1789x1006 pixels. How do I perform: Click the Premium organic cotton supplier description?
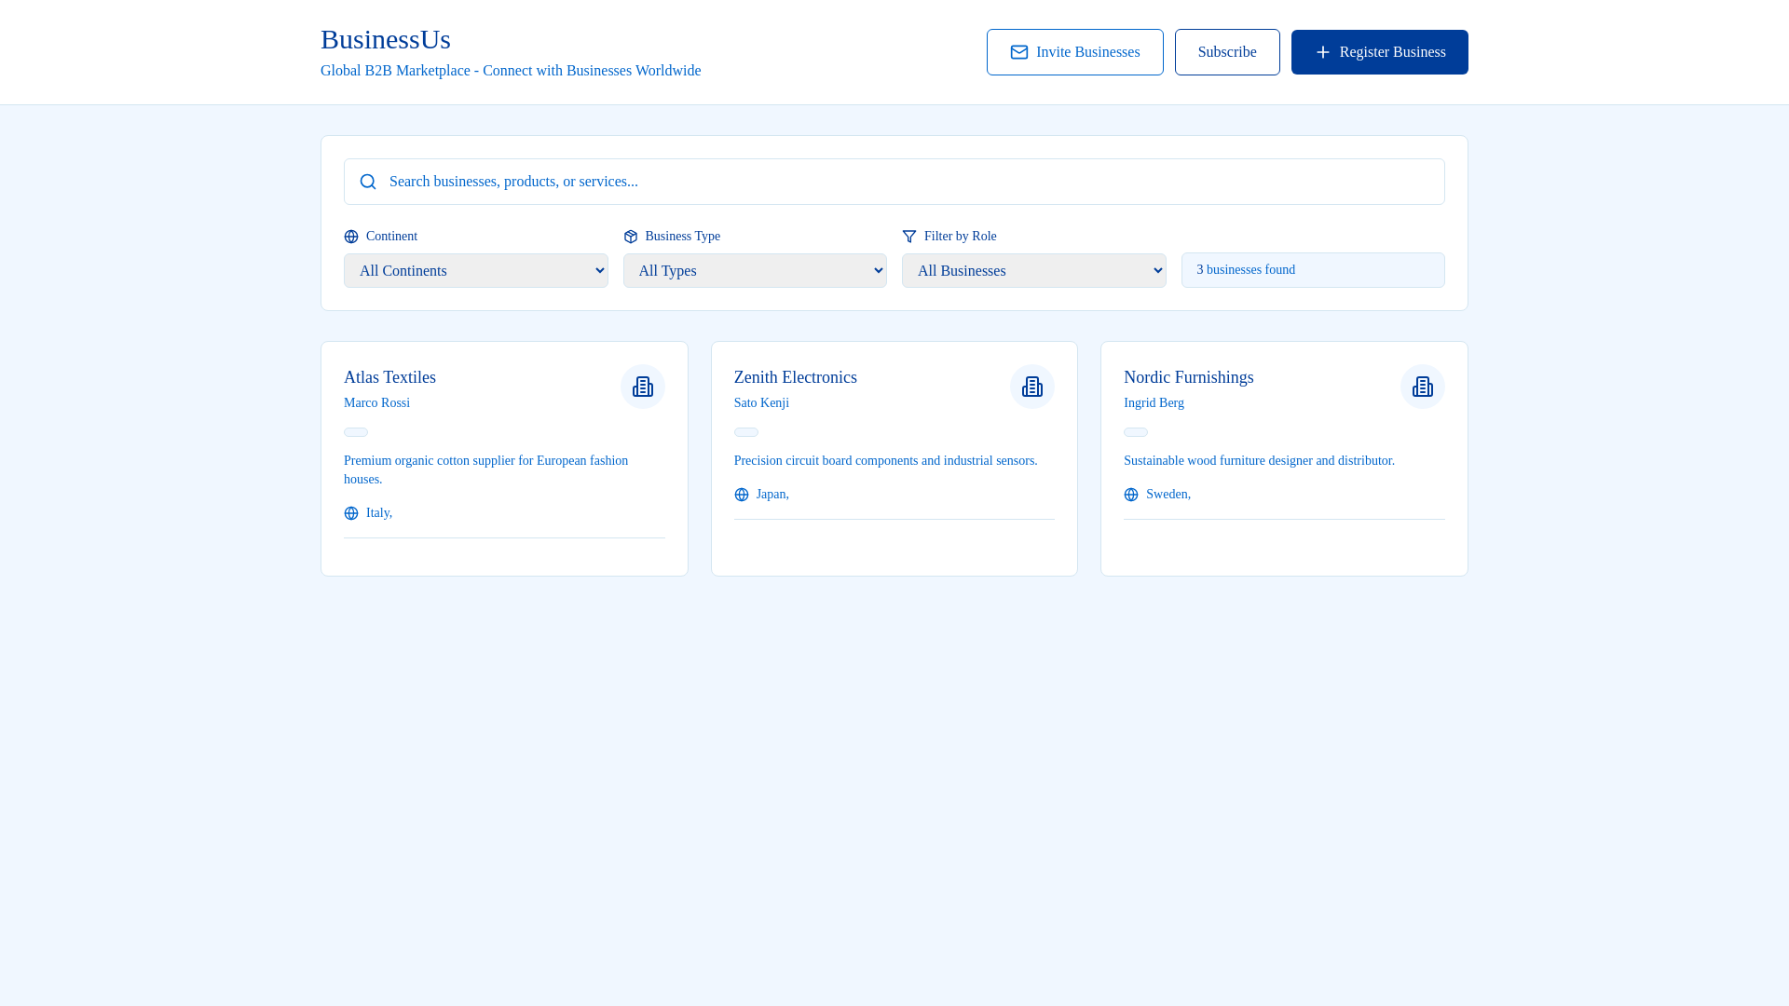click(486, 470)
